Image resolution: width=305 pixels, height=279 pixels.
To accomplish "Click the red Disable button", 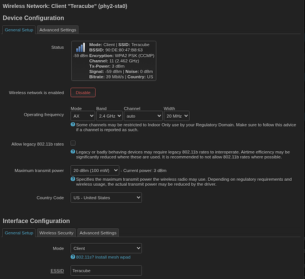I will pos(83,93).
